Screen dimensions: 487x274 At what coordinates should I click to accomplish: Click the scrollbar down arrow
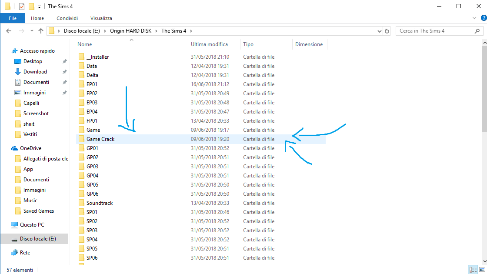click(484, 261)
